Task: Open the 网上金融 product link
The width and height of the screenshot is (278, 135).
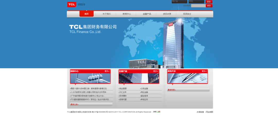Action: point(144,92)
